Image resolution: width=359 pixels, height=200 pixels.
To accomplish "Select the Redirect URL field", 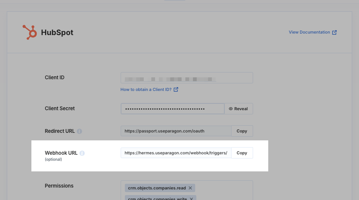I will 176,131.
